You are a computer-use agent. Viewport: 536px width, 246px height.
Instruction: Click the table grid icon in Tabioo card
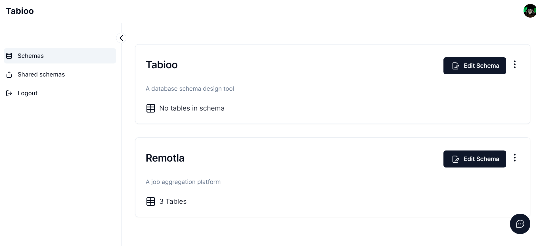(151, 108)
